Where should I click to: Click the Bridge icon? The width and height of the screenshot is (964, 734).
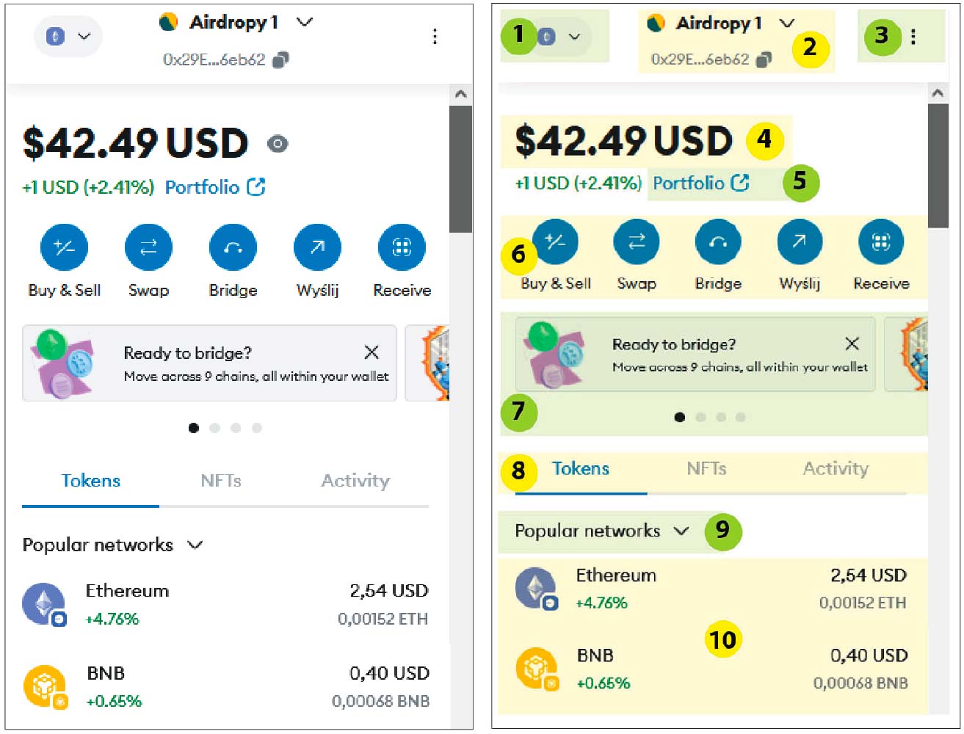[x=233, y=247]
